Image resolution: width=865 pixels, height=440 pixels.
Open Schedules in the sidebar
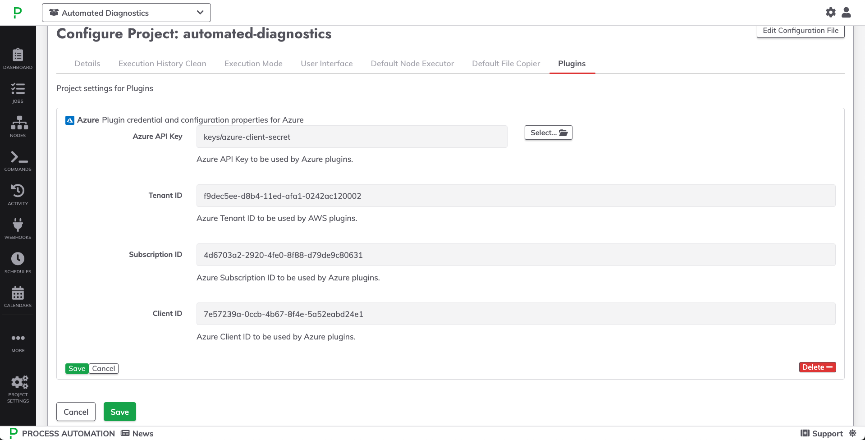(18, 263)
